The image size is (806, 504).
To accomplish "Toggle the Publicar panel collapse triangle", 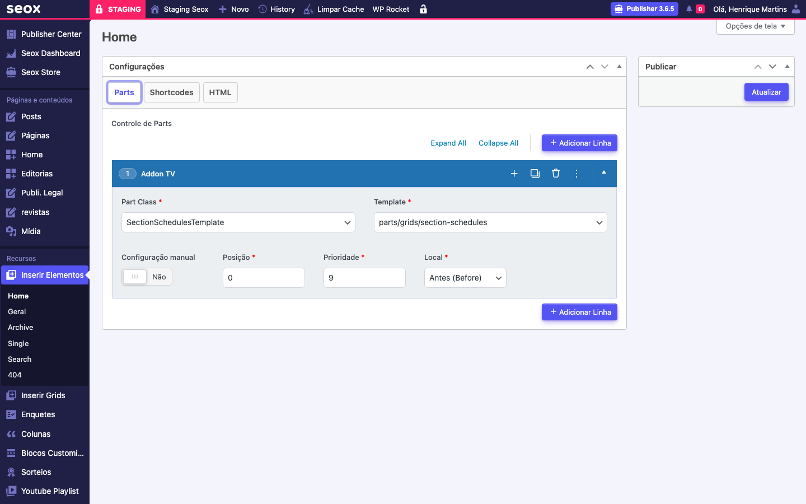I will (787, 66).
